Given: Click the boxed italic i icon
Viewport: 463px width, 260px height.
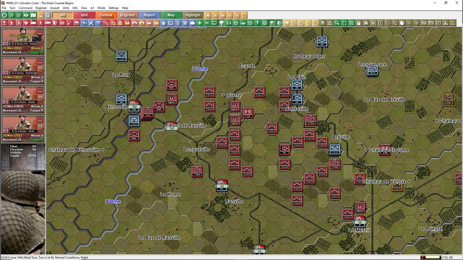Looking at the screenshot, I should pos(381,23).
